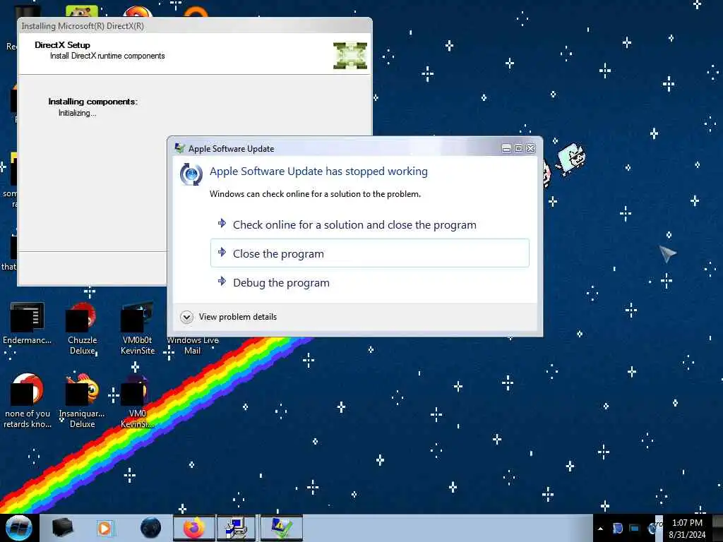Choose Debug the program option
723x542 pixels.
point(369,282)
